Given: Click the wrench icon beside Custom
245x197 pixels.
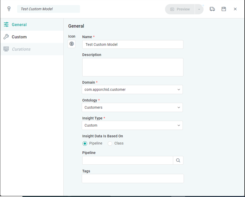Looking at the screenshot, I should pyautogui.click(x=6, y=37).
